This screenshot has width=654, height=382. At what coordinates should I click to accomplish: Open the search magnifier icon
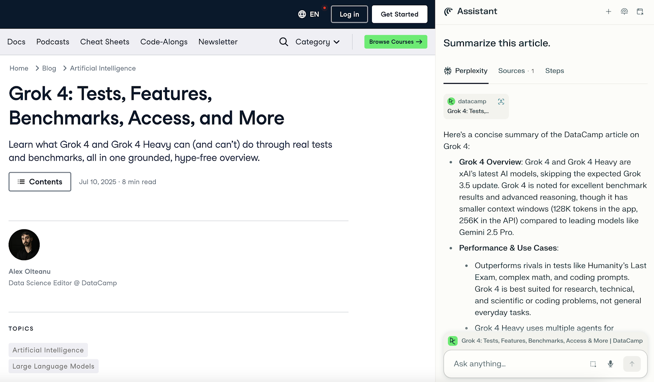click(x=284, y=42)
